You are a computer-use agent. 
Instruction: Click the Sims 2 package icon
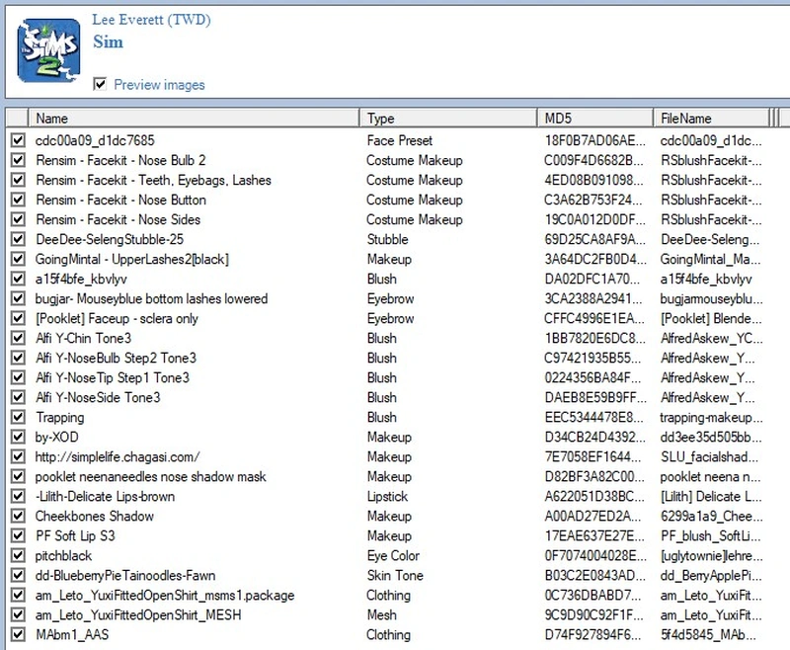pyautogui.click(x=48, y=49)
